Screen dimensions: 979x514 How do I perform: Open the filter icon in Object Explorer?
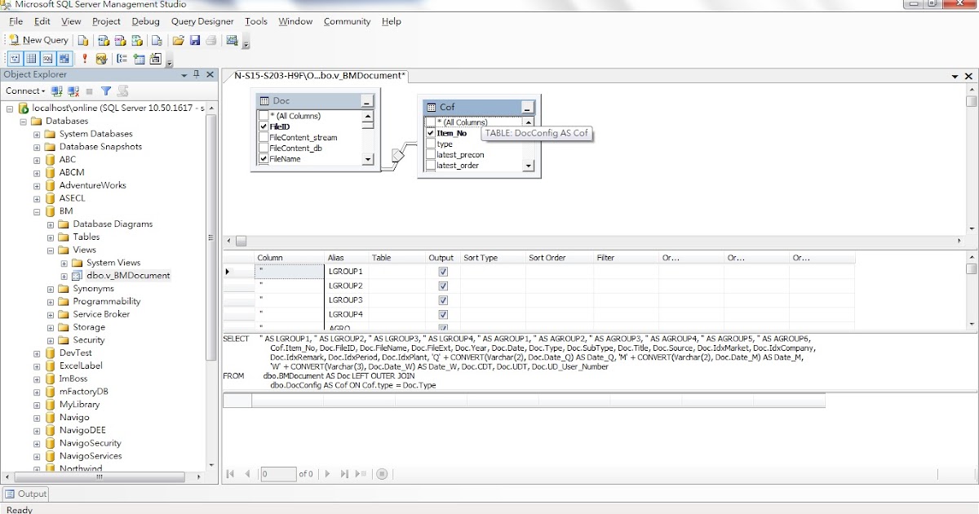point(105,91)
